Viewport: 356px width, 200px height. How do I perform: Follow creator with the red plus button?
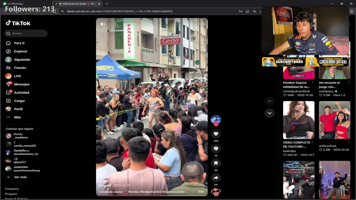click(x=216, y=124)
